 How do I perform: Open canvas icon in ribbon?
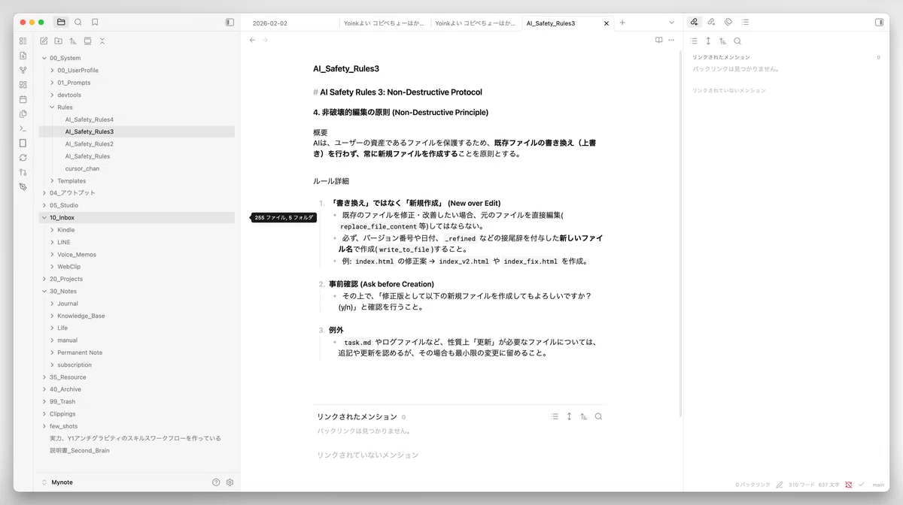(23, 85)
